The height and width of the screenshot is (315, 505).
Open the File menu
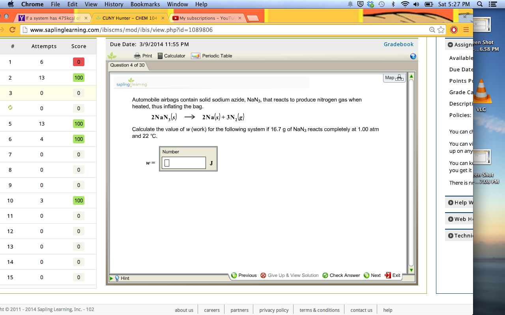point(55,4)
